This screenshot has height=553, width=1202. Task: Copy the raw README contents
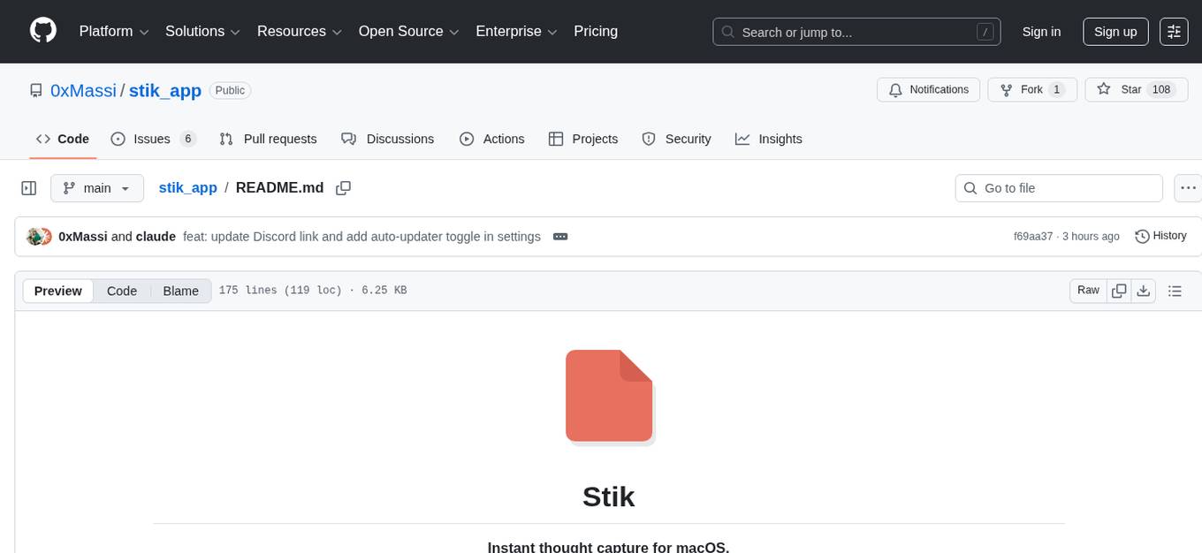point(1119,290)
